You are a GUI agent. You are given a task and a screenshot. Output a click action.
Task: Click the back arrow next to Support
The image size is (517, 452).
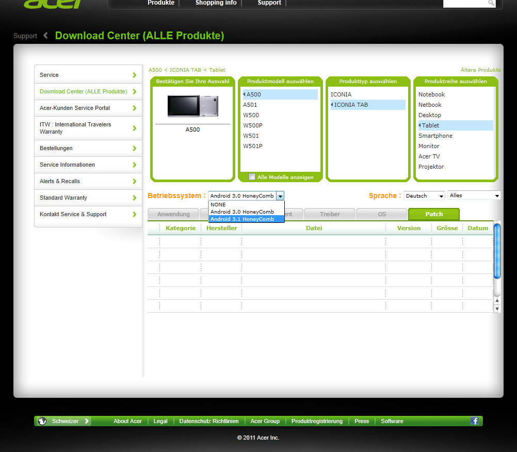[x=45, y=35]
